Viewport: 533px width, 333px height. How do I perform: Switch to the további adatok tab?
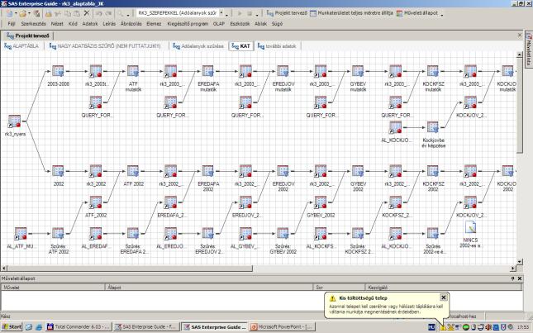[277, 46]
